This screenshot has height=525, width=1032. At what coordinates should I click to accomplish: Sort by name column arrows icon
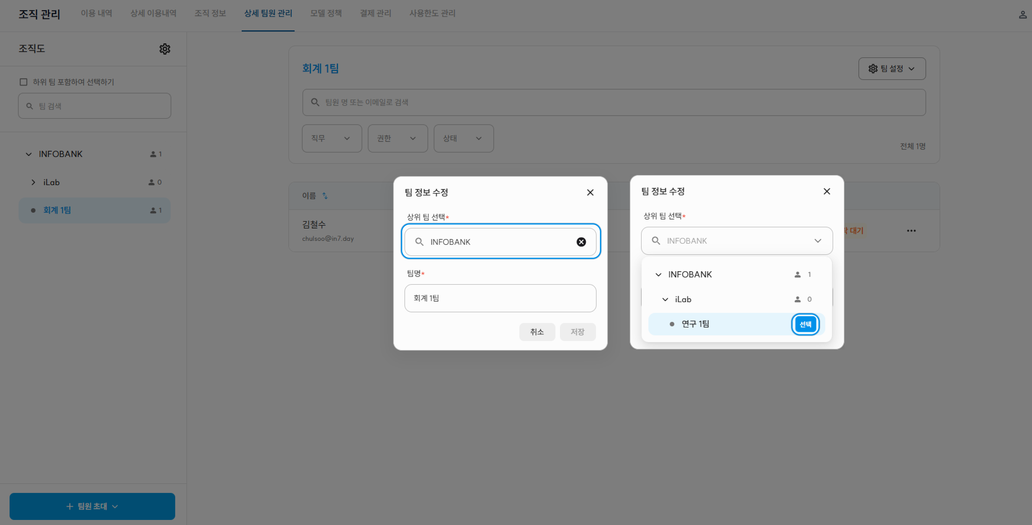pos(325,196)
